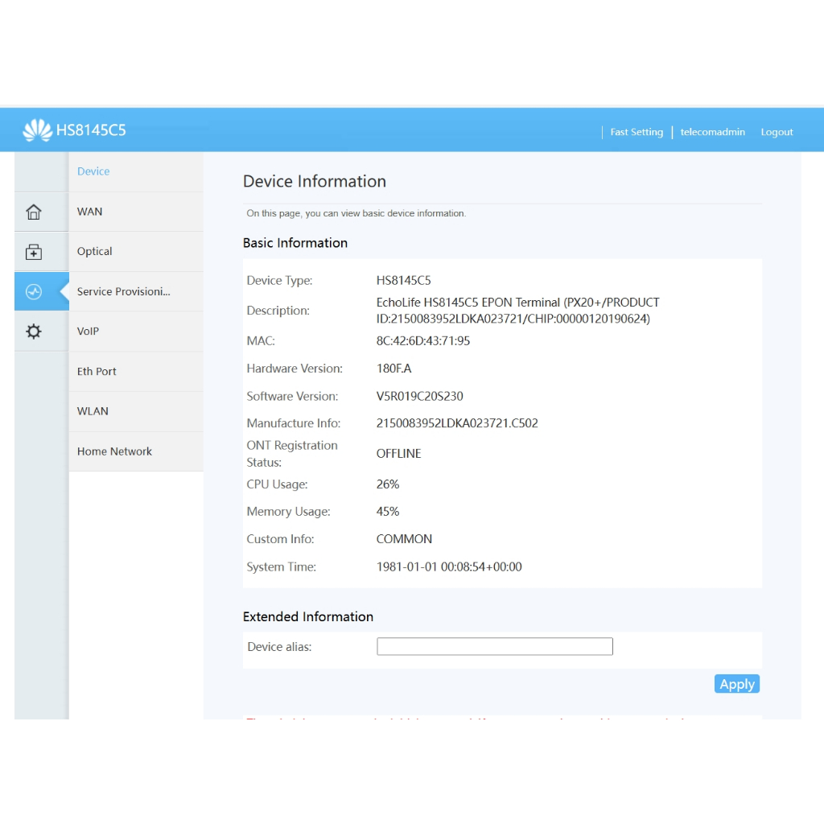Click the HS8145C5 model title in the header
824x824 pixels.
coord(91,130)
